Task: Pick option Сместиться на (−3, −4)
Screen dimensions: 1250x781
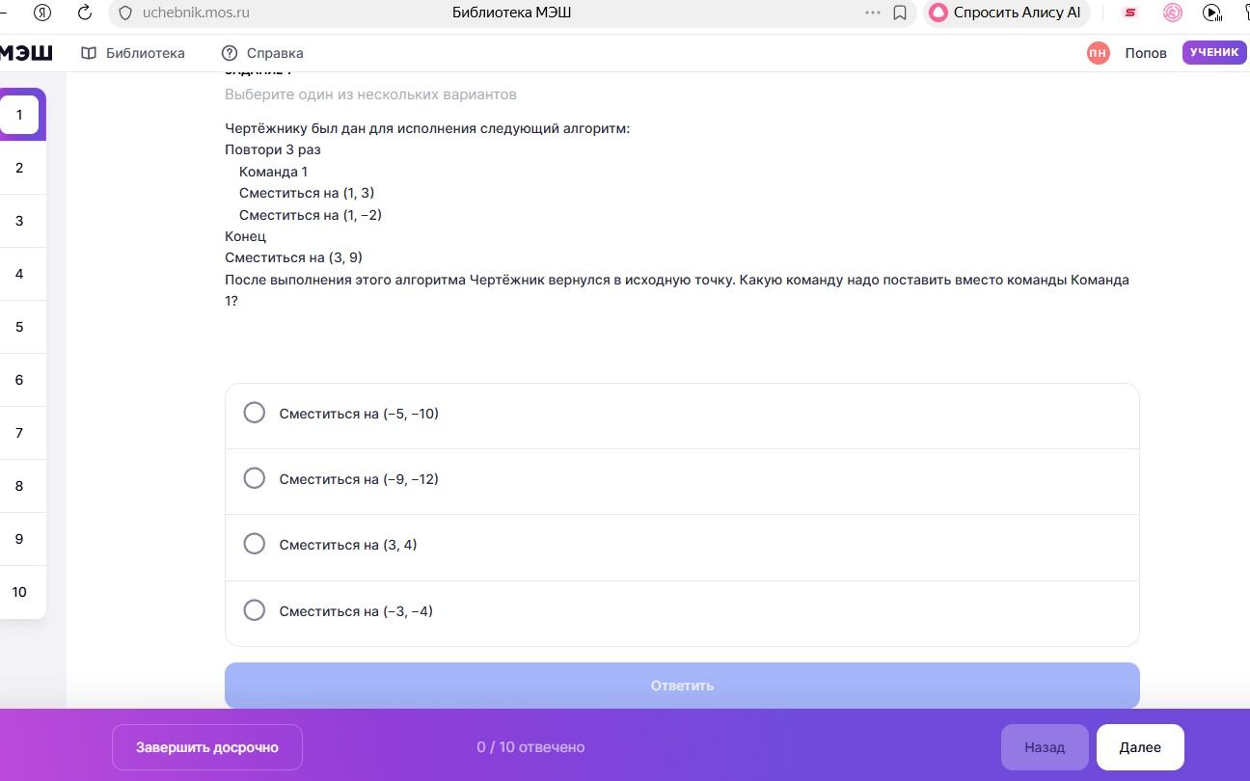Action: pos(682,611)
